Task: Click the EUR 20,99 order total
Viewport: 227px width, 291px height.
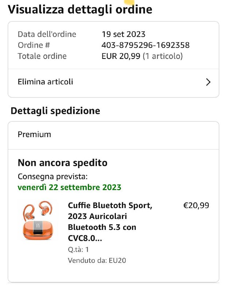Action: pyautogui.click(x=121, y=56)
